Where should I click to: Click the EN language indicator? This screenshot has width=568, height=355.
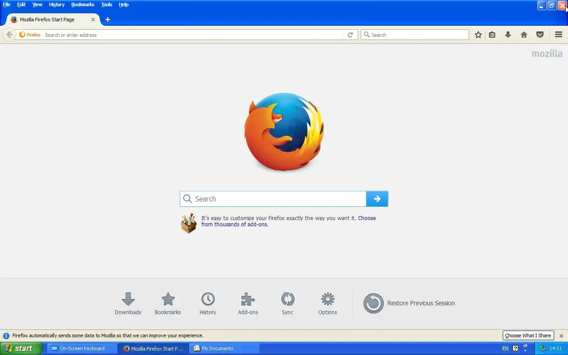pyautogui.click(x=505, y=348)
